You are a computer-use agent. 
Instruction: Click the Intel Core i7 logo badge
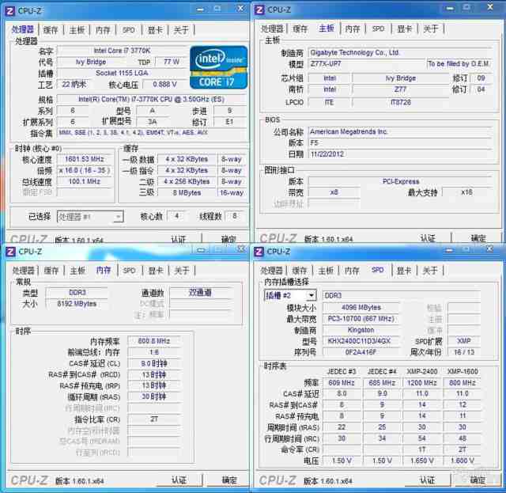pyautogui.click(x=219, y=67)
